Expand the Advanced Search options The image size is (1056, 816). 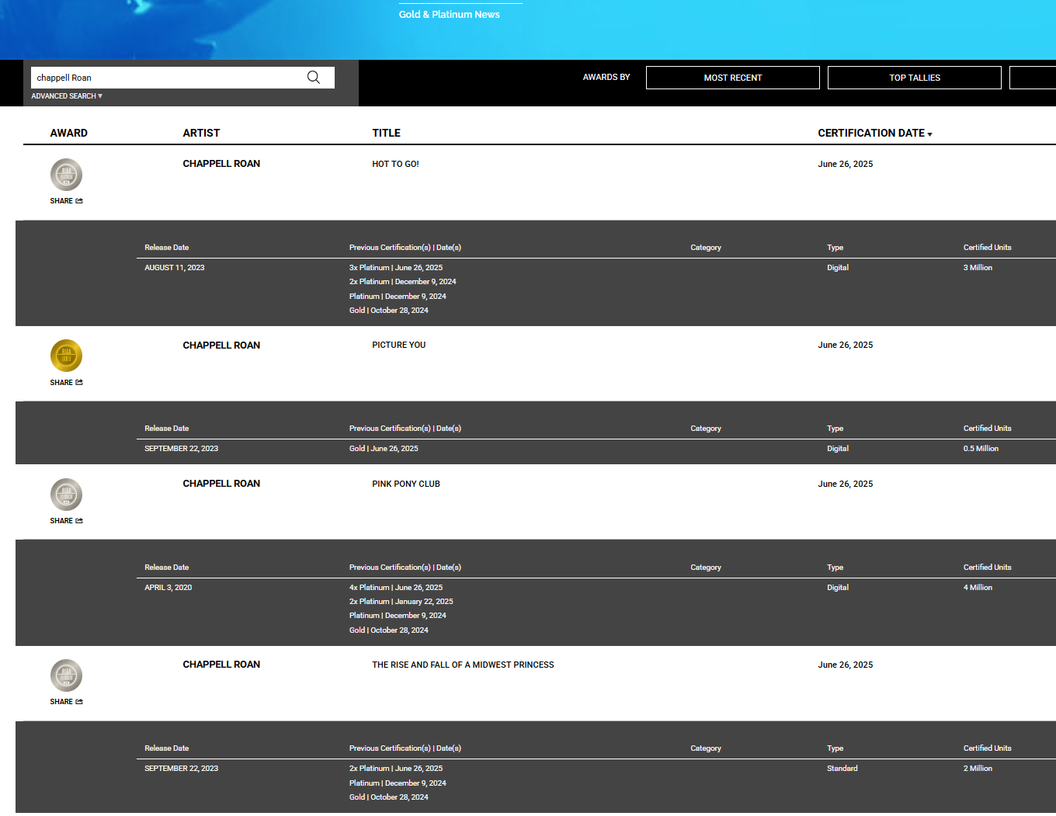pyautogui.click(x=67, y=96)
